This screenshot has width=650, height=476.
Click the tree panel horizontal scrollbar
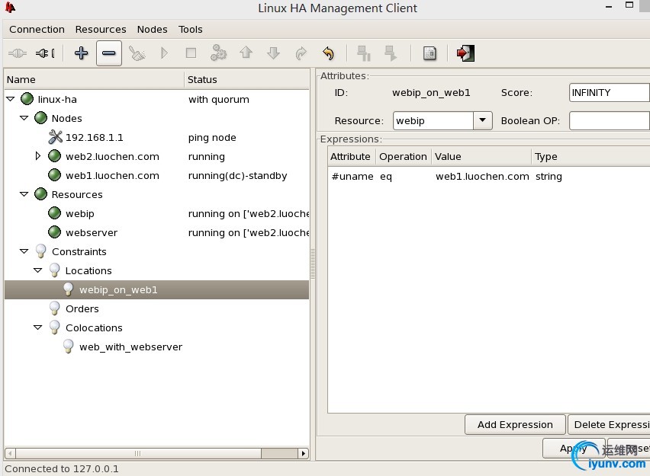point(156,453)
